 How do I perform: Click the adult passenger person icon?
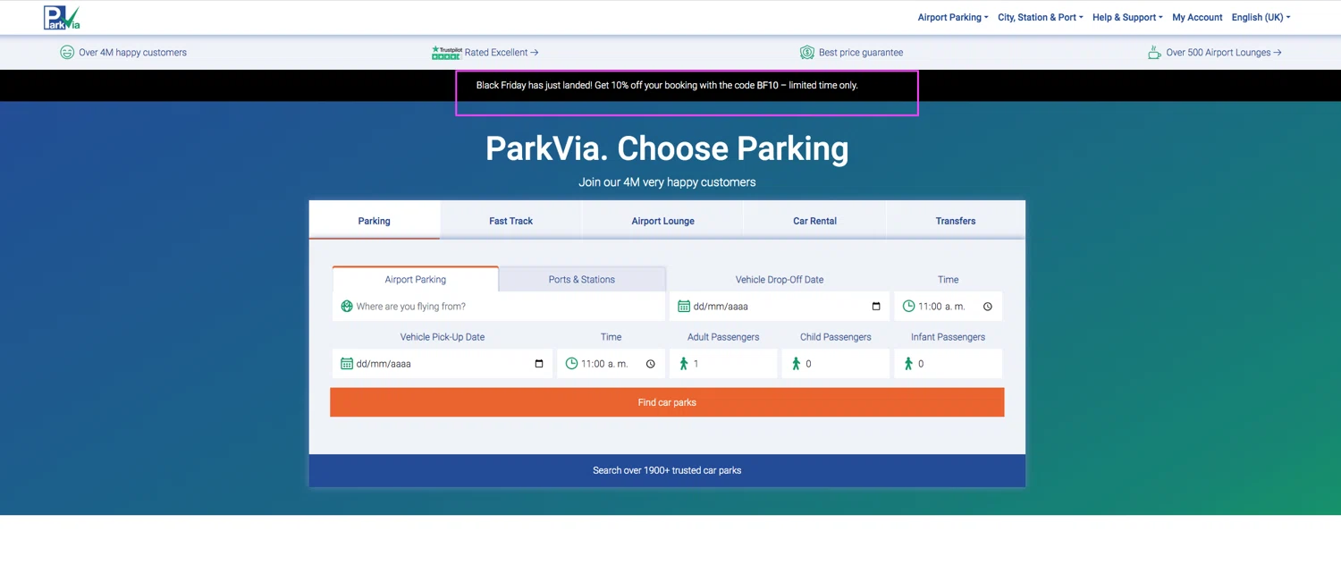coord(684,364)
